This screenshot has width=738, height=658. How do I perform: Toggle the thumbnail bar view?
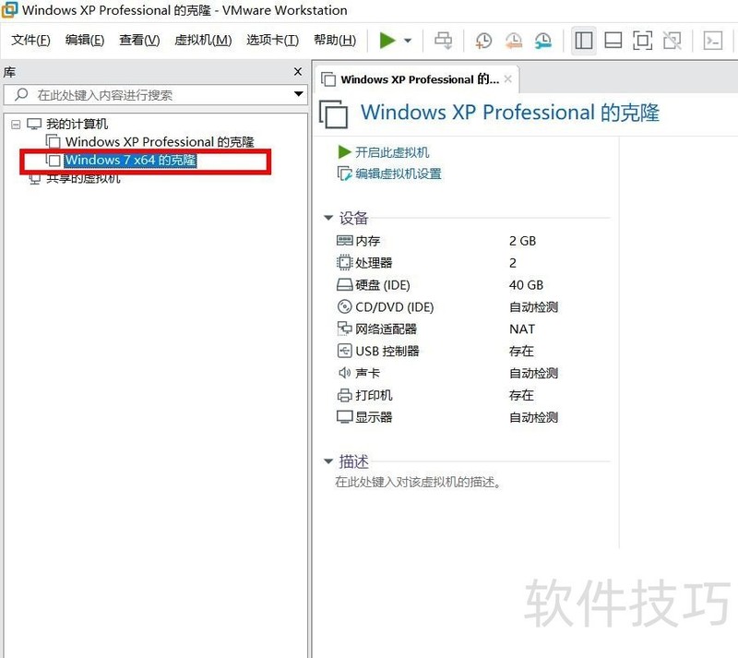[613, 40]
